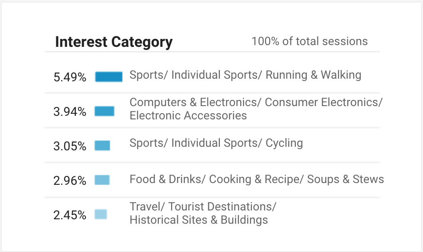Click the divider line under the header

pos(212,52)
